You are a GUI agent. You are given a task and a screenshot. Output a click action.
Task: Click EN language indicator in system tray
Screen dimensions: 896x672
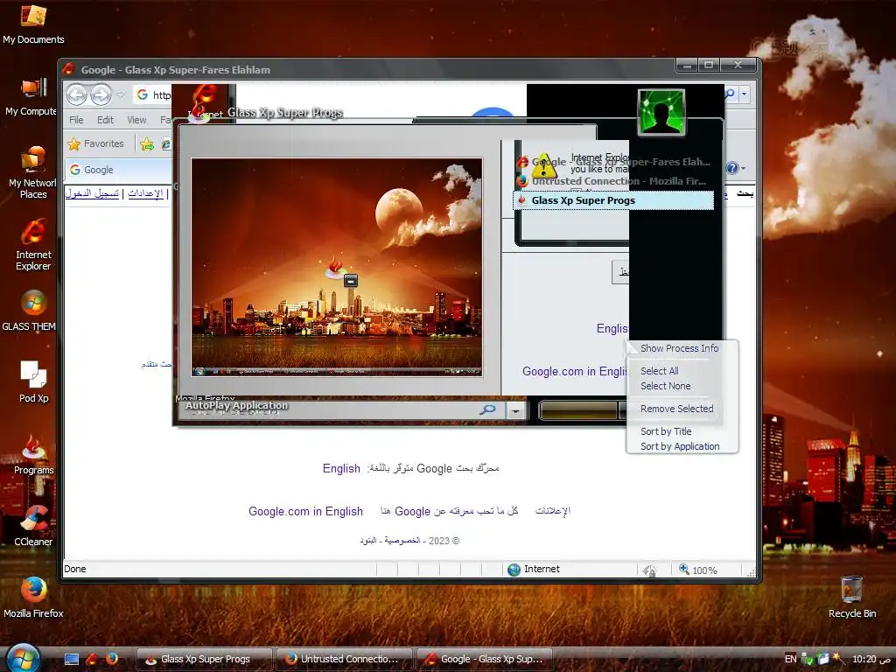(790, 659)
